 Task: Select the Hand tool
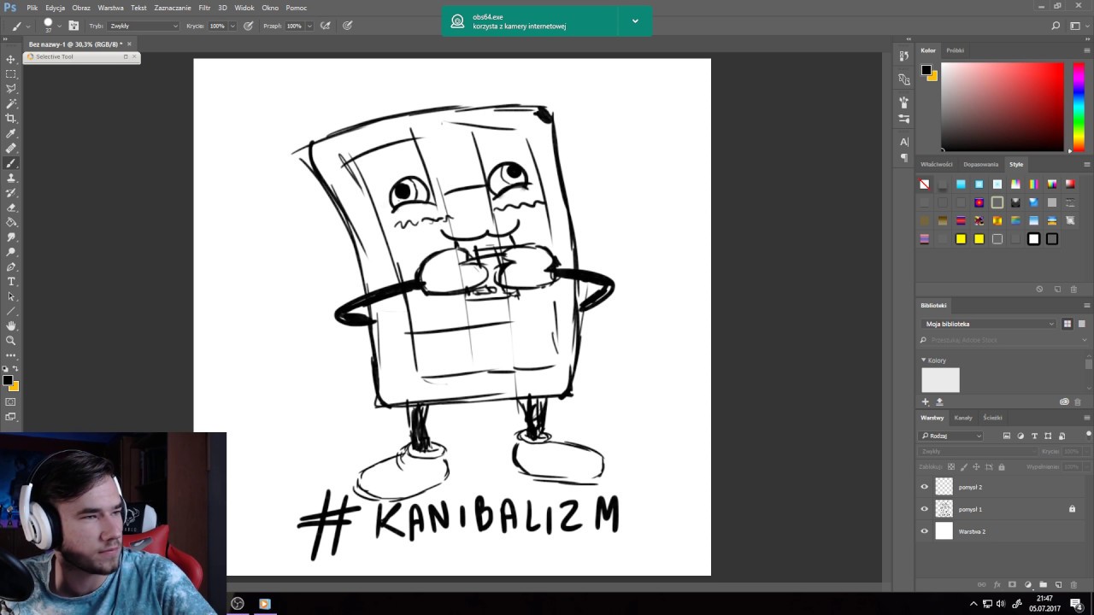pos(11,325)
